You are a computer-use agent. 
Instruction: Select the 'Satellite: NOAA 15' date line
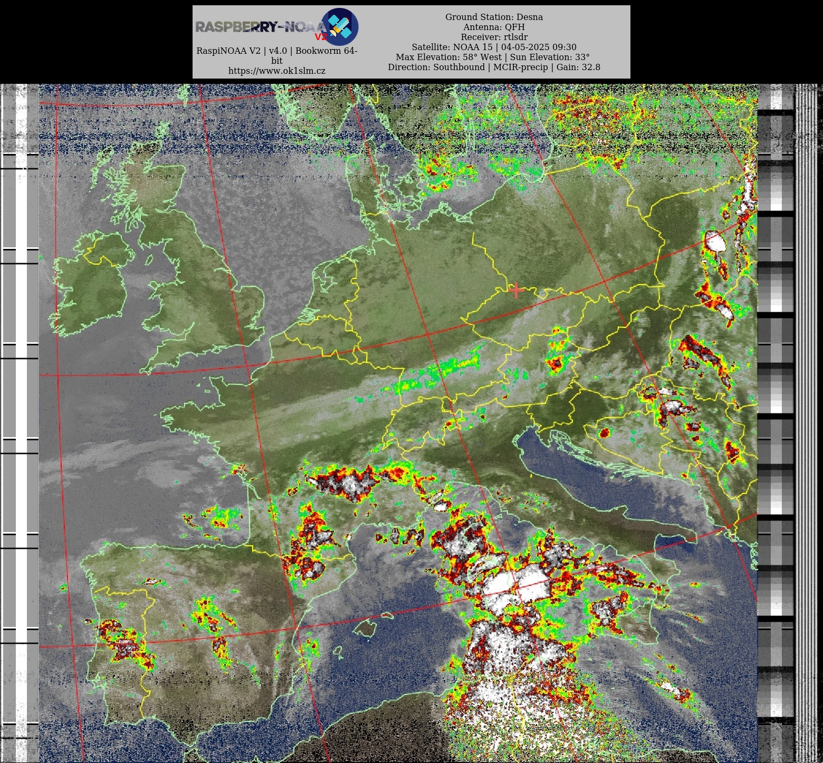pyautogui.click(x=494, y=47)
